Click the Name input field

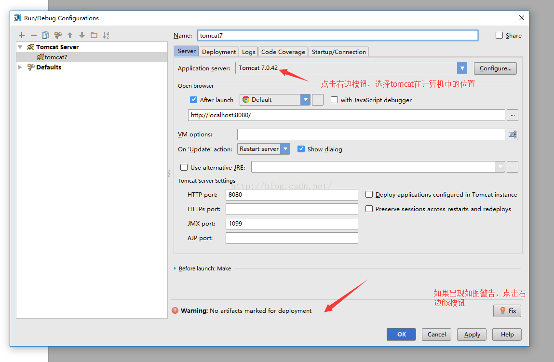pyautogui.click(x=338, y=35)
